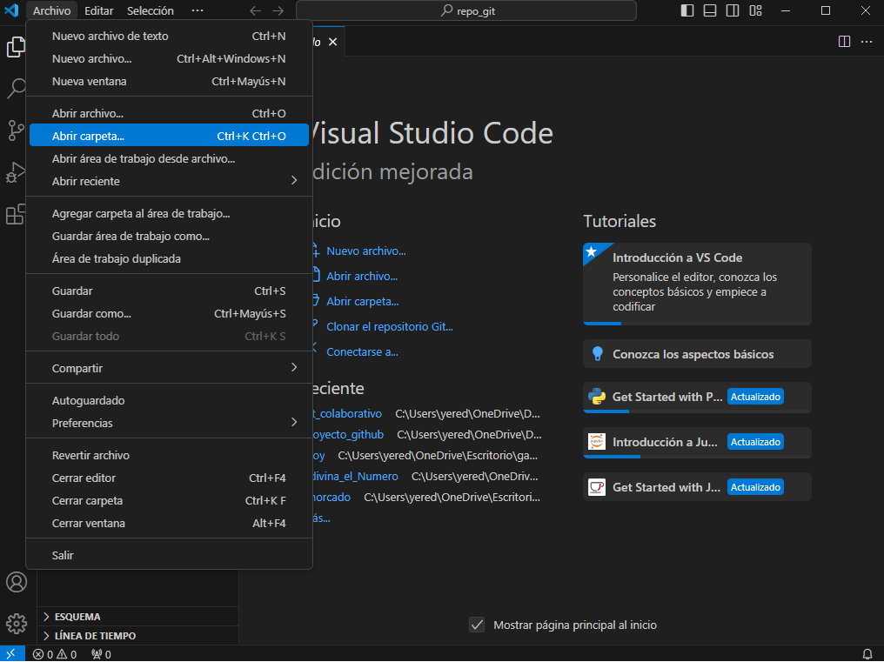The width and height of the screenshot is (884, 662).
Task: Open the Manage gear icon
Action: (17, 624)
